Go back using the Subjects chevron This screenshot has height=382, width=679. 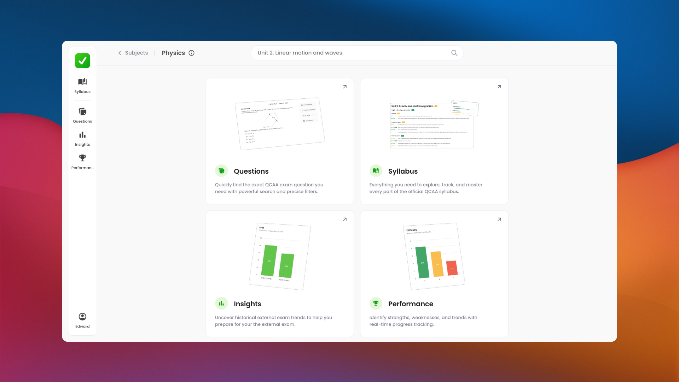(x=120, y=53)
